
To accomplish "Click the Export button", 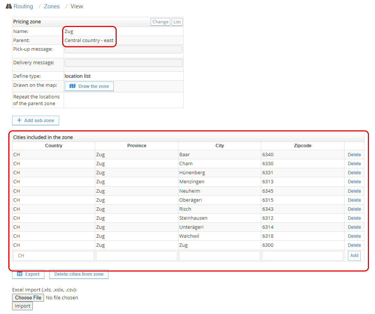I will (x=28, y=274).
